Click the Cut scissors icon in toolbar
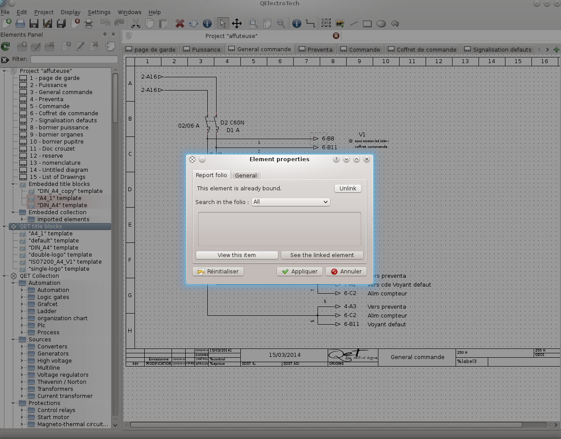 [136, 23]
